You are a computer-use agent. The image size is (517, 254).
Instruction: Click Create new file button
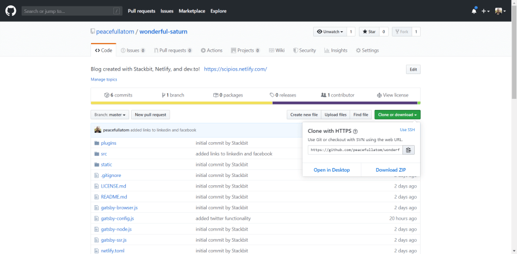[x=304, y=115]
